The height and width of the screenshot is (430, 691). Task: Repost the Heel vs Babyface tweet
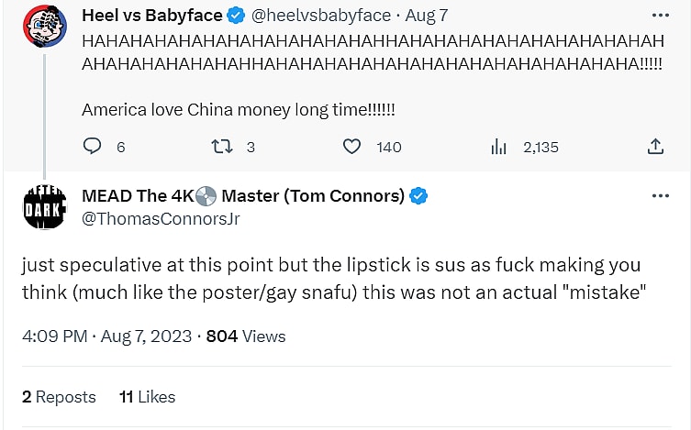pos(222,147)
